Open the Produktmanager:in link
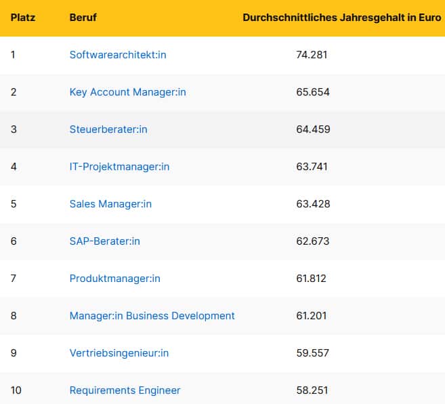This screenshot has width=445, height=404. coord(115,279)
